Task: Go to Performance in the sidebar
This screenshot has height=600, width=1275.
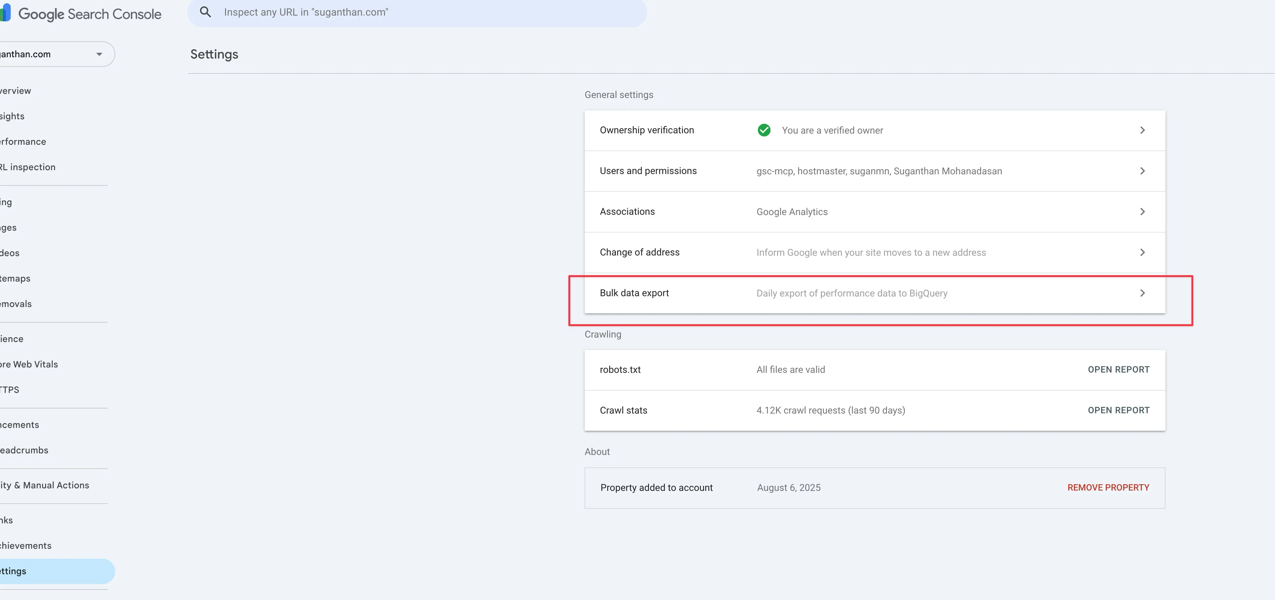Action: (23, 142)
